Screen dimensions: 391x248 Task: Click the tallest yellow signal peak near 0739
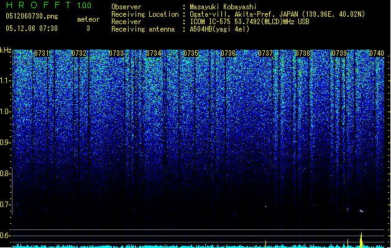(x=361, y=241)
